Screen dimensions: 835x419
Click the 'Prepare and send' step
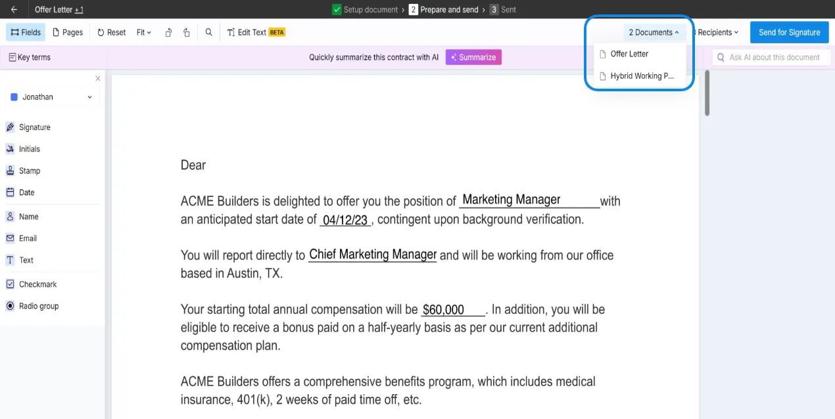point(444,10)
